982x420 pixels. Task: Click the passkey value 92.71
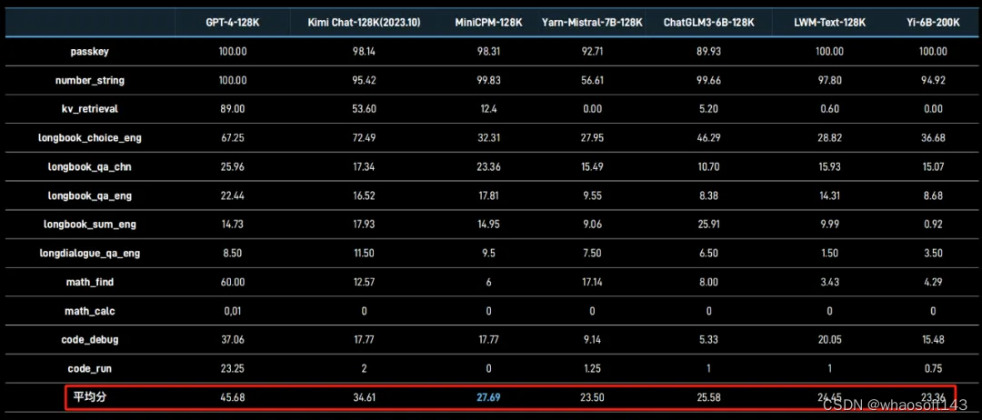592,52
